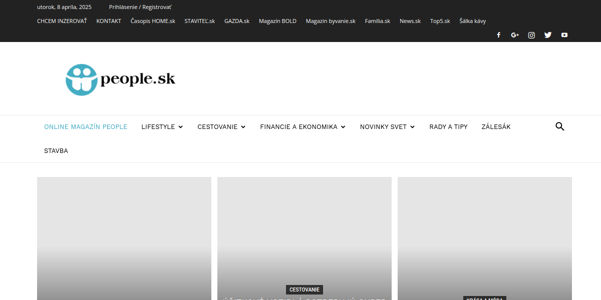Image resolution: width=601 pixels, height=300 pixels.
Task: Open the Google Plus social icon
Action: [515, 35]
